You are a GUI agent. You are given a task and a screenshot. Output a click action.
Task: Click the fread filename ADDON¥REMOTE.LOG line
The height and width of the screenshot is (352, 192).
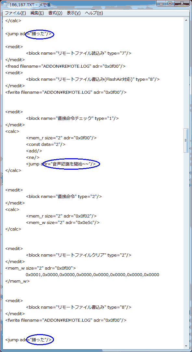tap(65, 66)
